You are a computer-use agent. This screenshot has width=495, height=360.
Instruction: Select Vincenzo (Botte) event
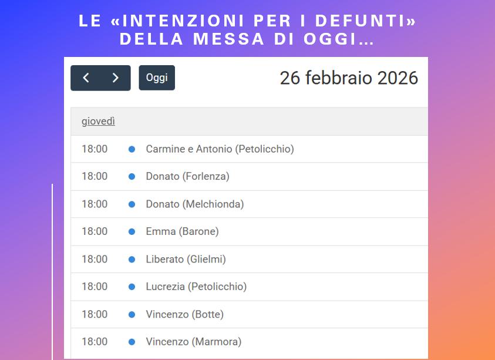click(x=184, y=314)
